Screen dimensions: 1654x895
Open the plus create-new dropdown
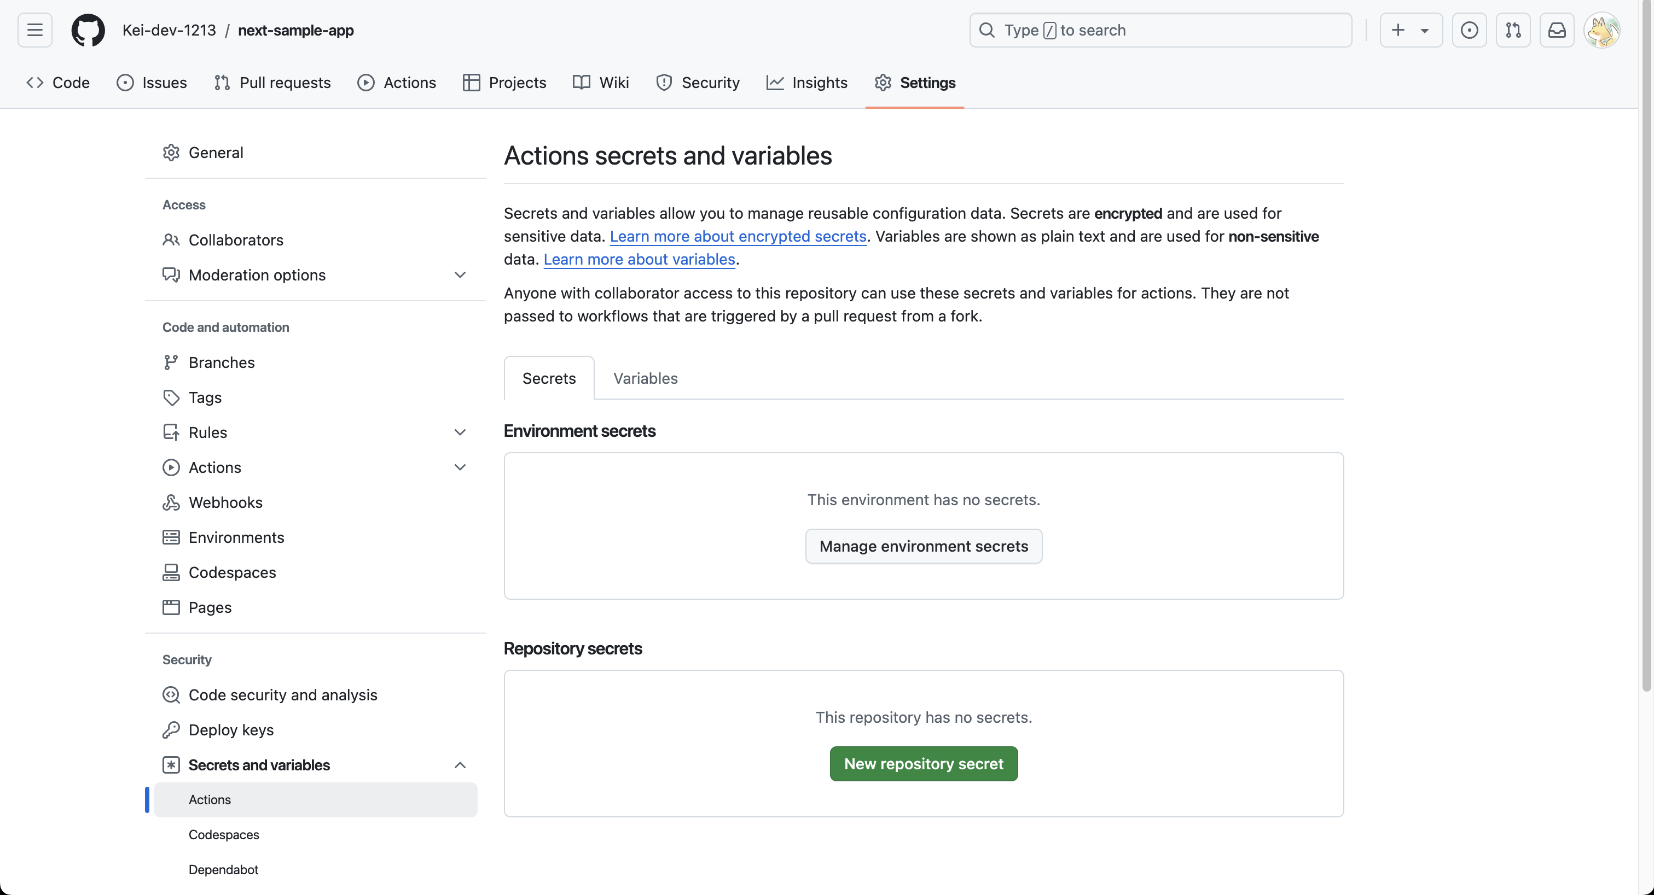1410,30
